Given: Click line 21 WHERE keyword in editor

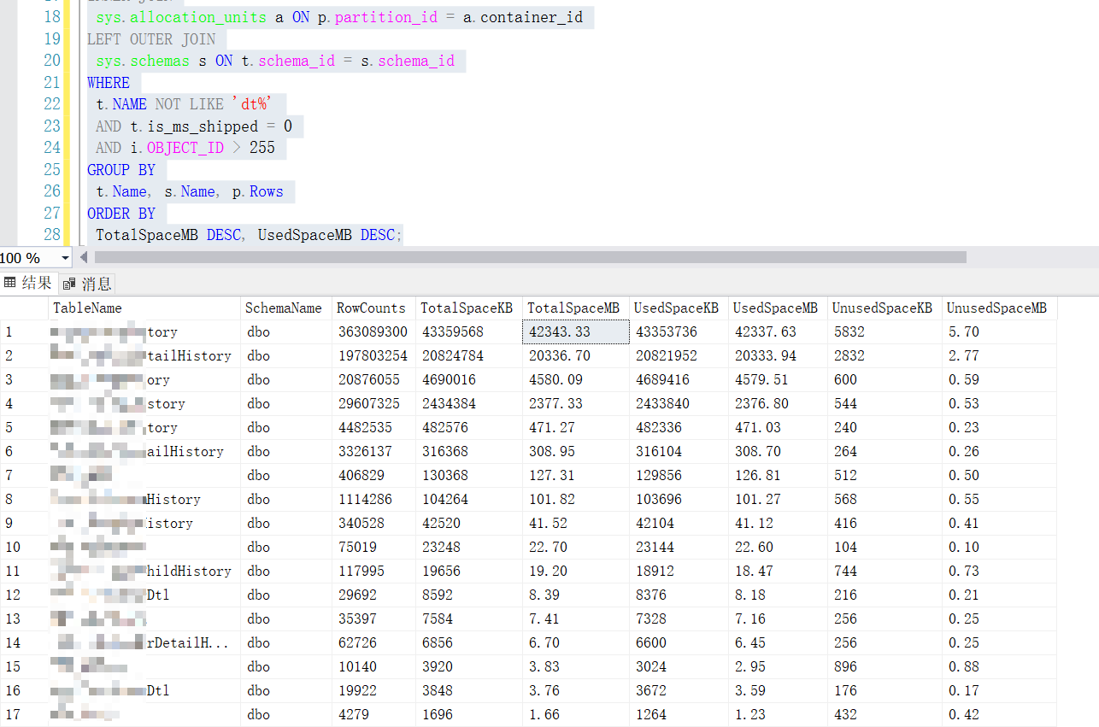Looking at the screenshot, I should coord(109,83).
